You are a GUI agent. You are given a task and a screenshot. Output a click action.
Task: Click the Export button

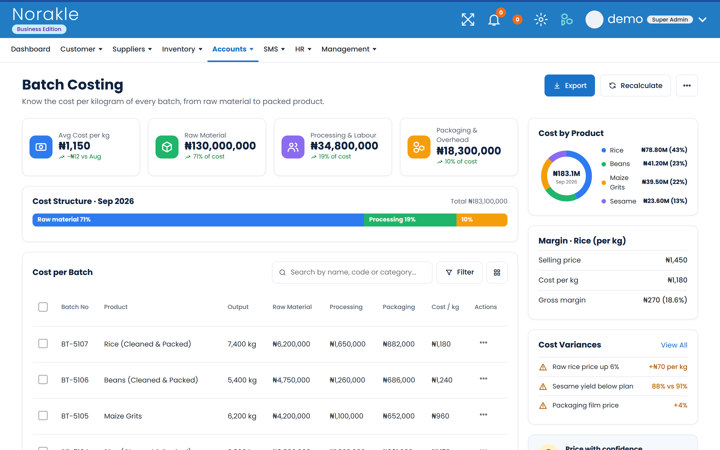[x=569, y=85]
